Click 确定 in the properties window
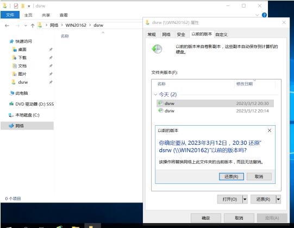The height and width of the screenshot is (228, 294). 205,218
